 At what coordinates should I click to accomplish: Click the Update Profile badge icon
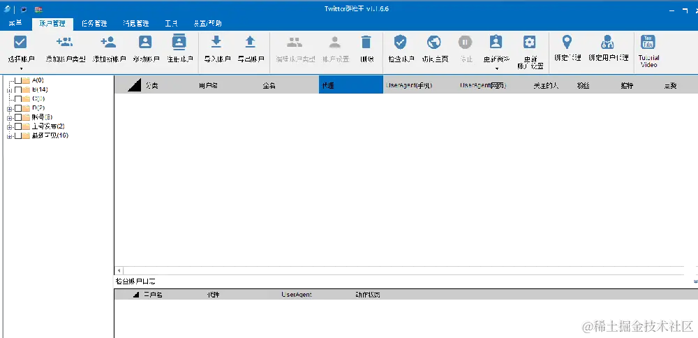[x=496, y=43]
